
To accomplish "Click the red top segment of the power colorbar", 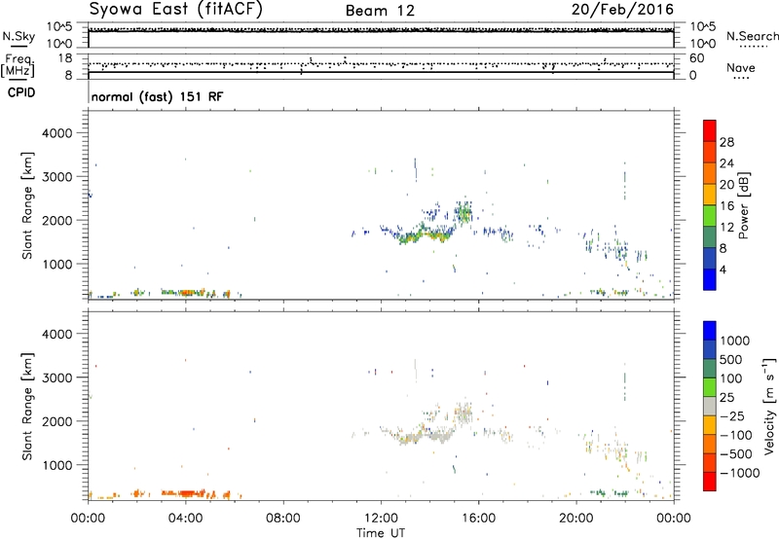I will (710, 130).
